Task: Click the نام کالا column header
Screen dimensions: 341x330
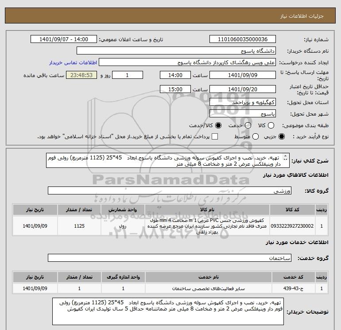Action: point(207,210)
